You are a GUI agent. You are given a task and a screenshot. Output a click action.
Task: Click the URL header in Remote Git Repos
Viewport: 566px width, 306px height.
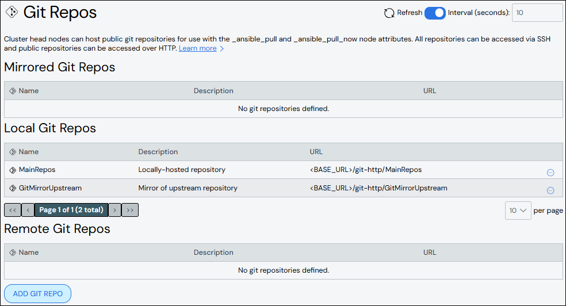point(430,253)
